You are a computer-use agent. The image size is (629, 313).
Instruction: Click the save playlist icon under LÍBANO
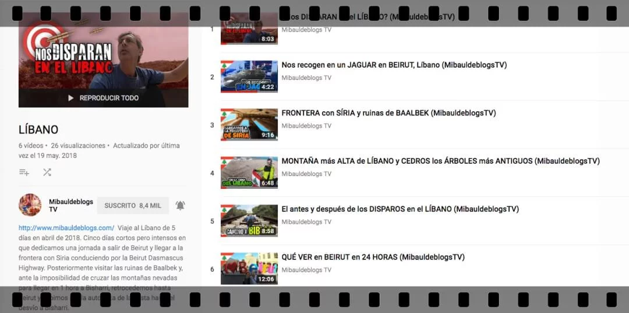[24, 173]
